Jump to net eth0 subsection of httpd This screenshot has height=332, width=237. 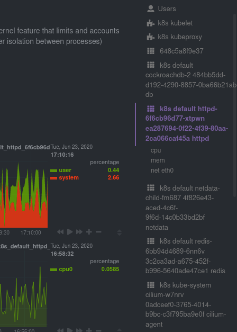click(162, 171)
